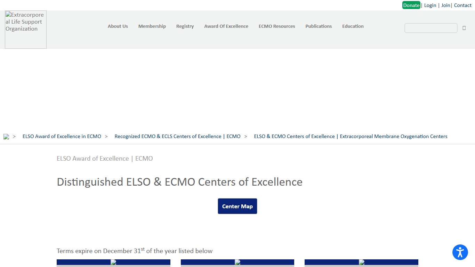Click the Award Of Excellence navigation item

coord(226,26)
